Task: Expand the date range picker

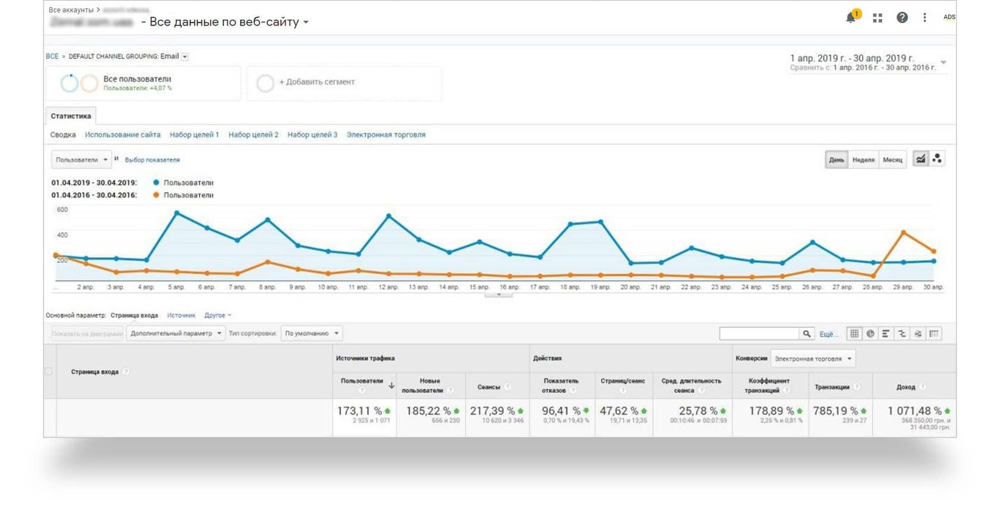Action: click(x=943, y=62)
